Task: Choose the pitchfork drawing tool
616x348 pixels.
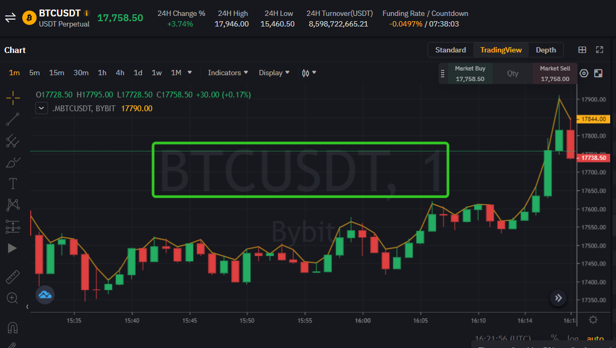Action: click(13, 141)
